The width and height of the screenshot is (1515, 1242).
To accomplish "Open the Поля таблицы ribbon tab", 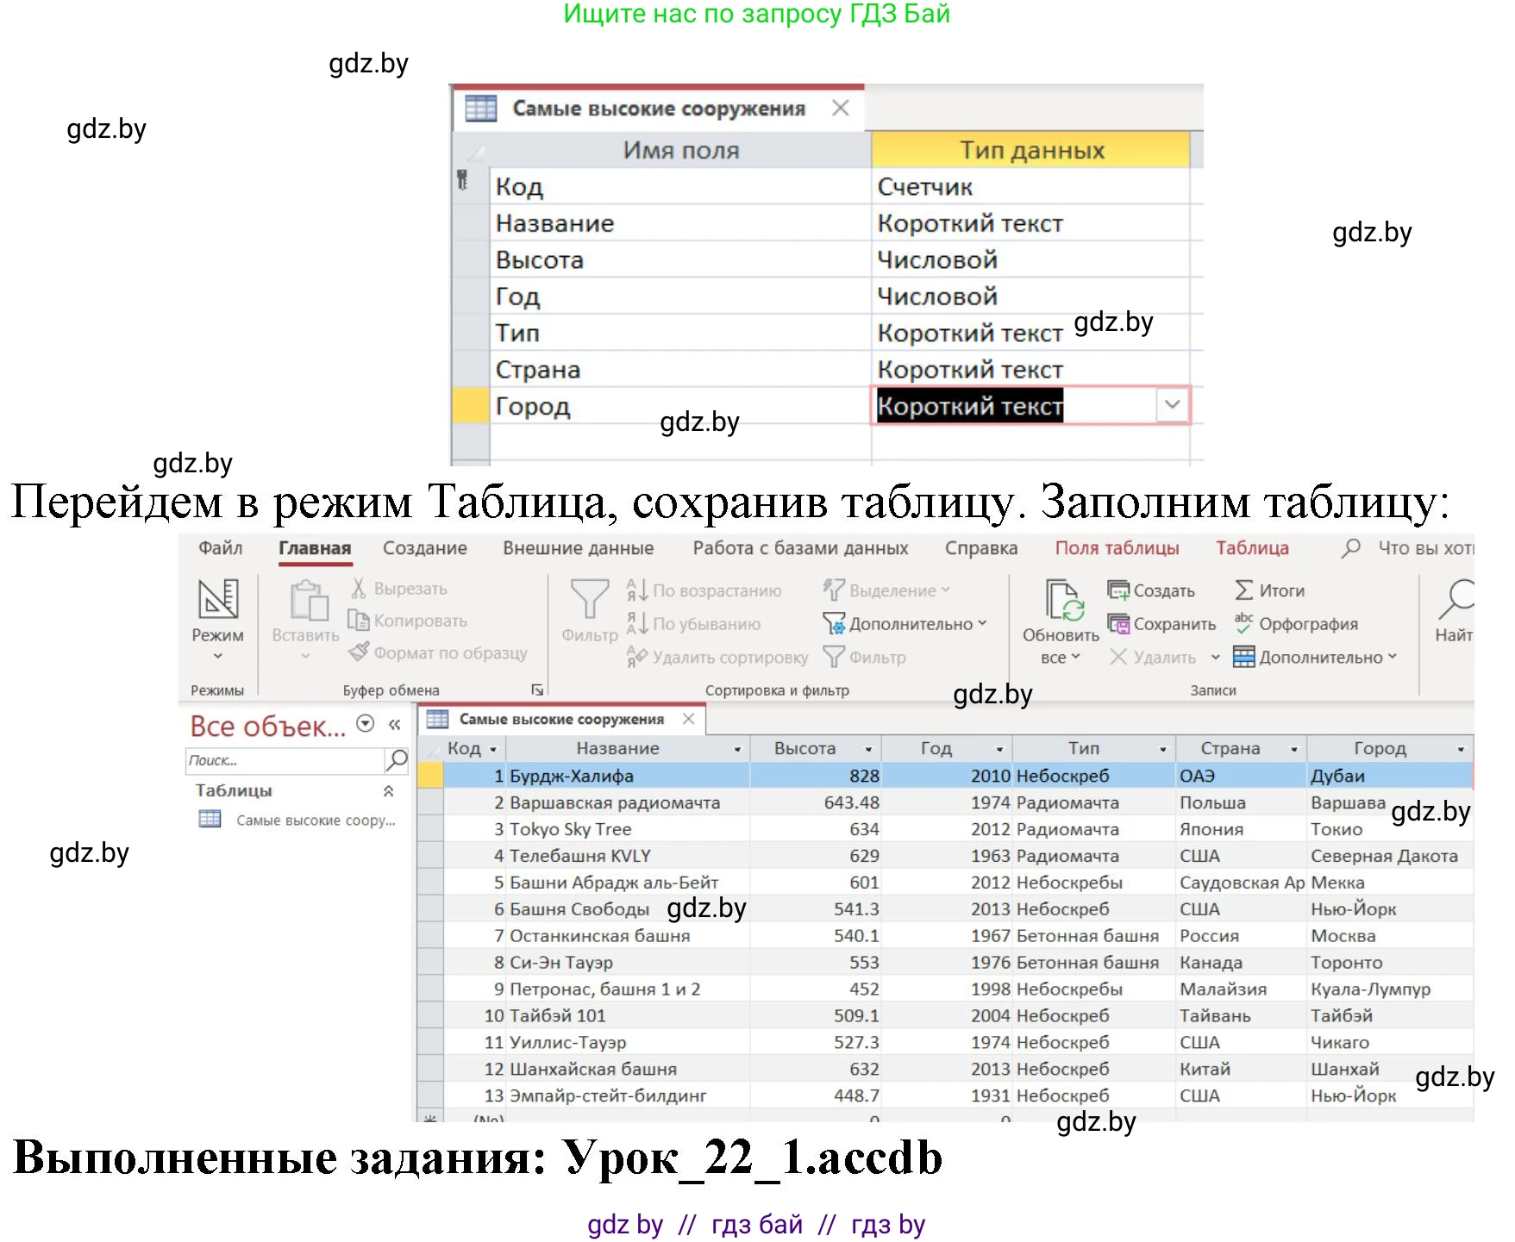I will pyautogui.click(x=1116, y=546).
